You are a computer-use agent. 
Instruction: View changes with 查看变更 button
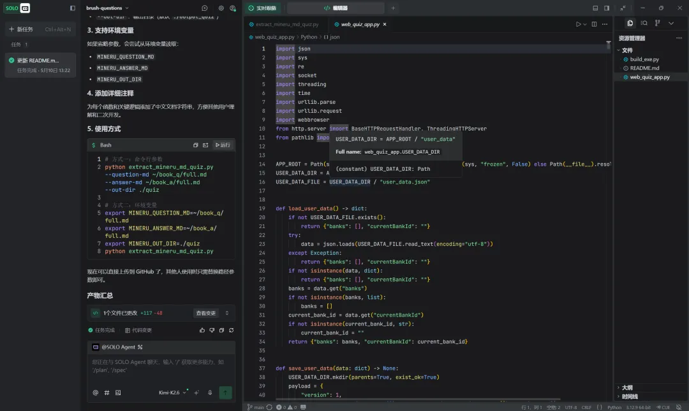[x=206, y=313]
